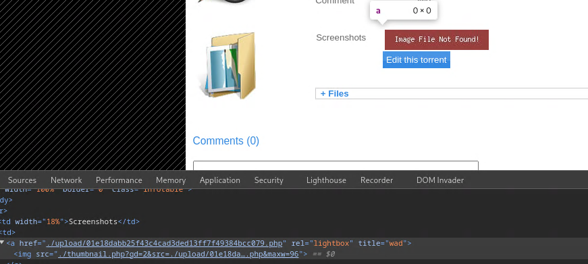
Task: Switch to the Recorder tab
Action: point(377,180)
